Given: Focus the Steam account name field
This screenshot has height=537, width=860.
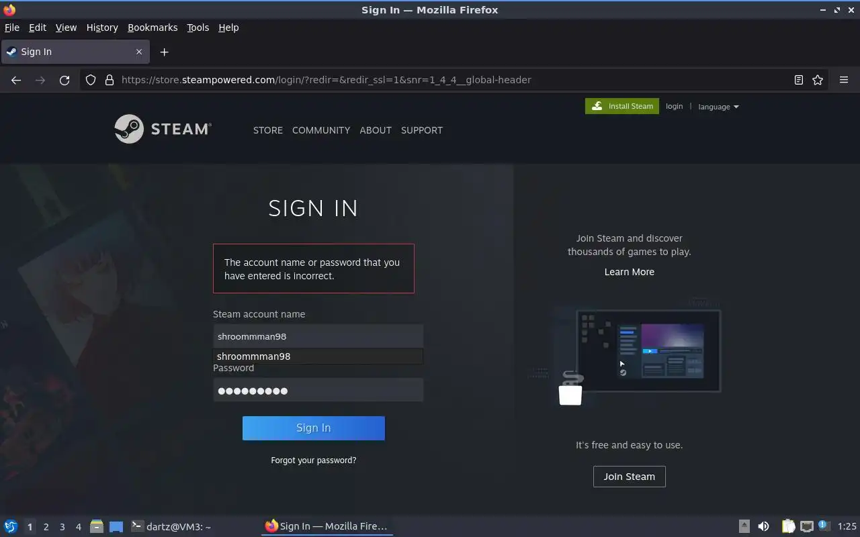Looking at the screenshot, I should pyautogui.click(x=318, y=336).
